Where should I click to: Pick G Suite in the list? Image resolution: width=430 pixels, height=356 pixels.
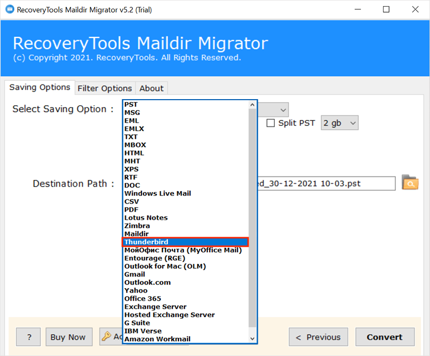(185, 323)
